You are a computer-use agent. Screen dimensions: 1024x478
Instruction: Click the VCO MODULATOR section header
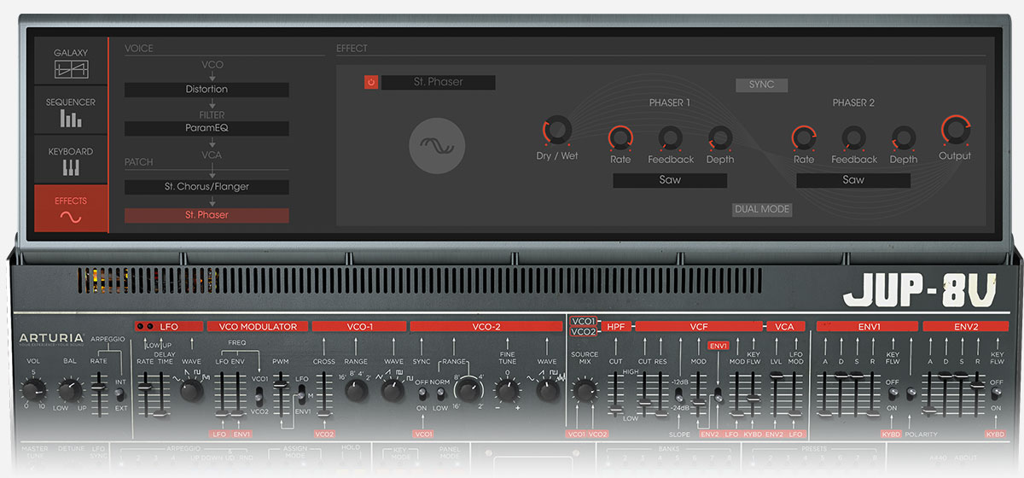(258, 326)
